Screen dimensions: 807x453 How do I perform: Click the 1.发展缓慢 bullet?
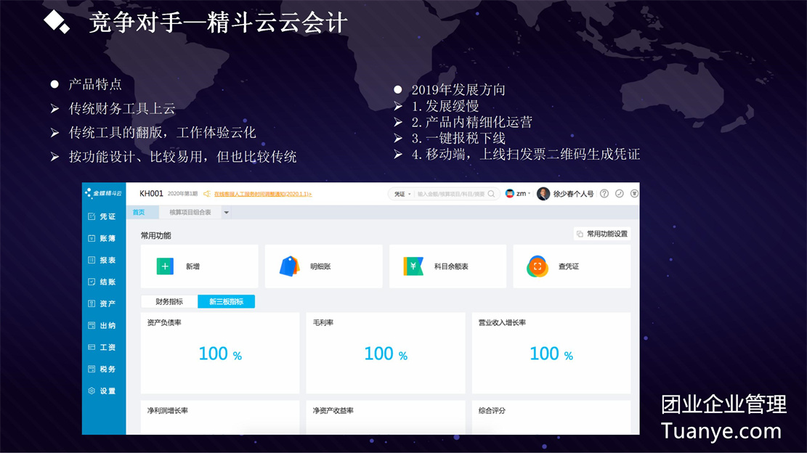(x=445, y=107)
